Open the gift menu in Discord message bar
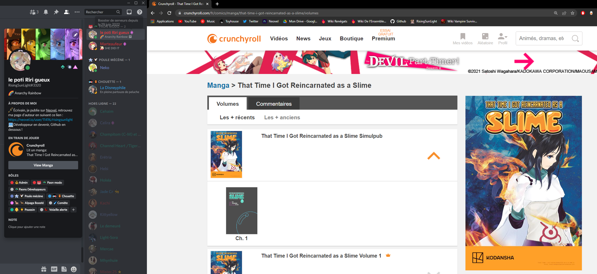Screen dimensions: 597x274 44,269
